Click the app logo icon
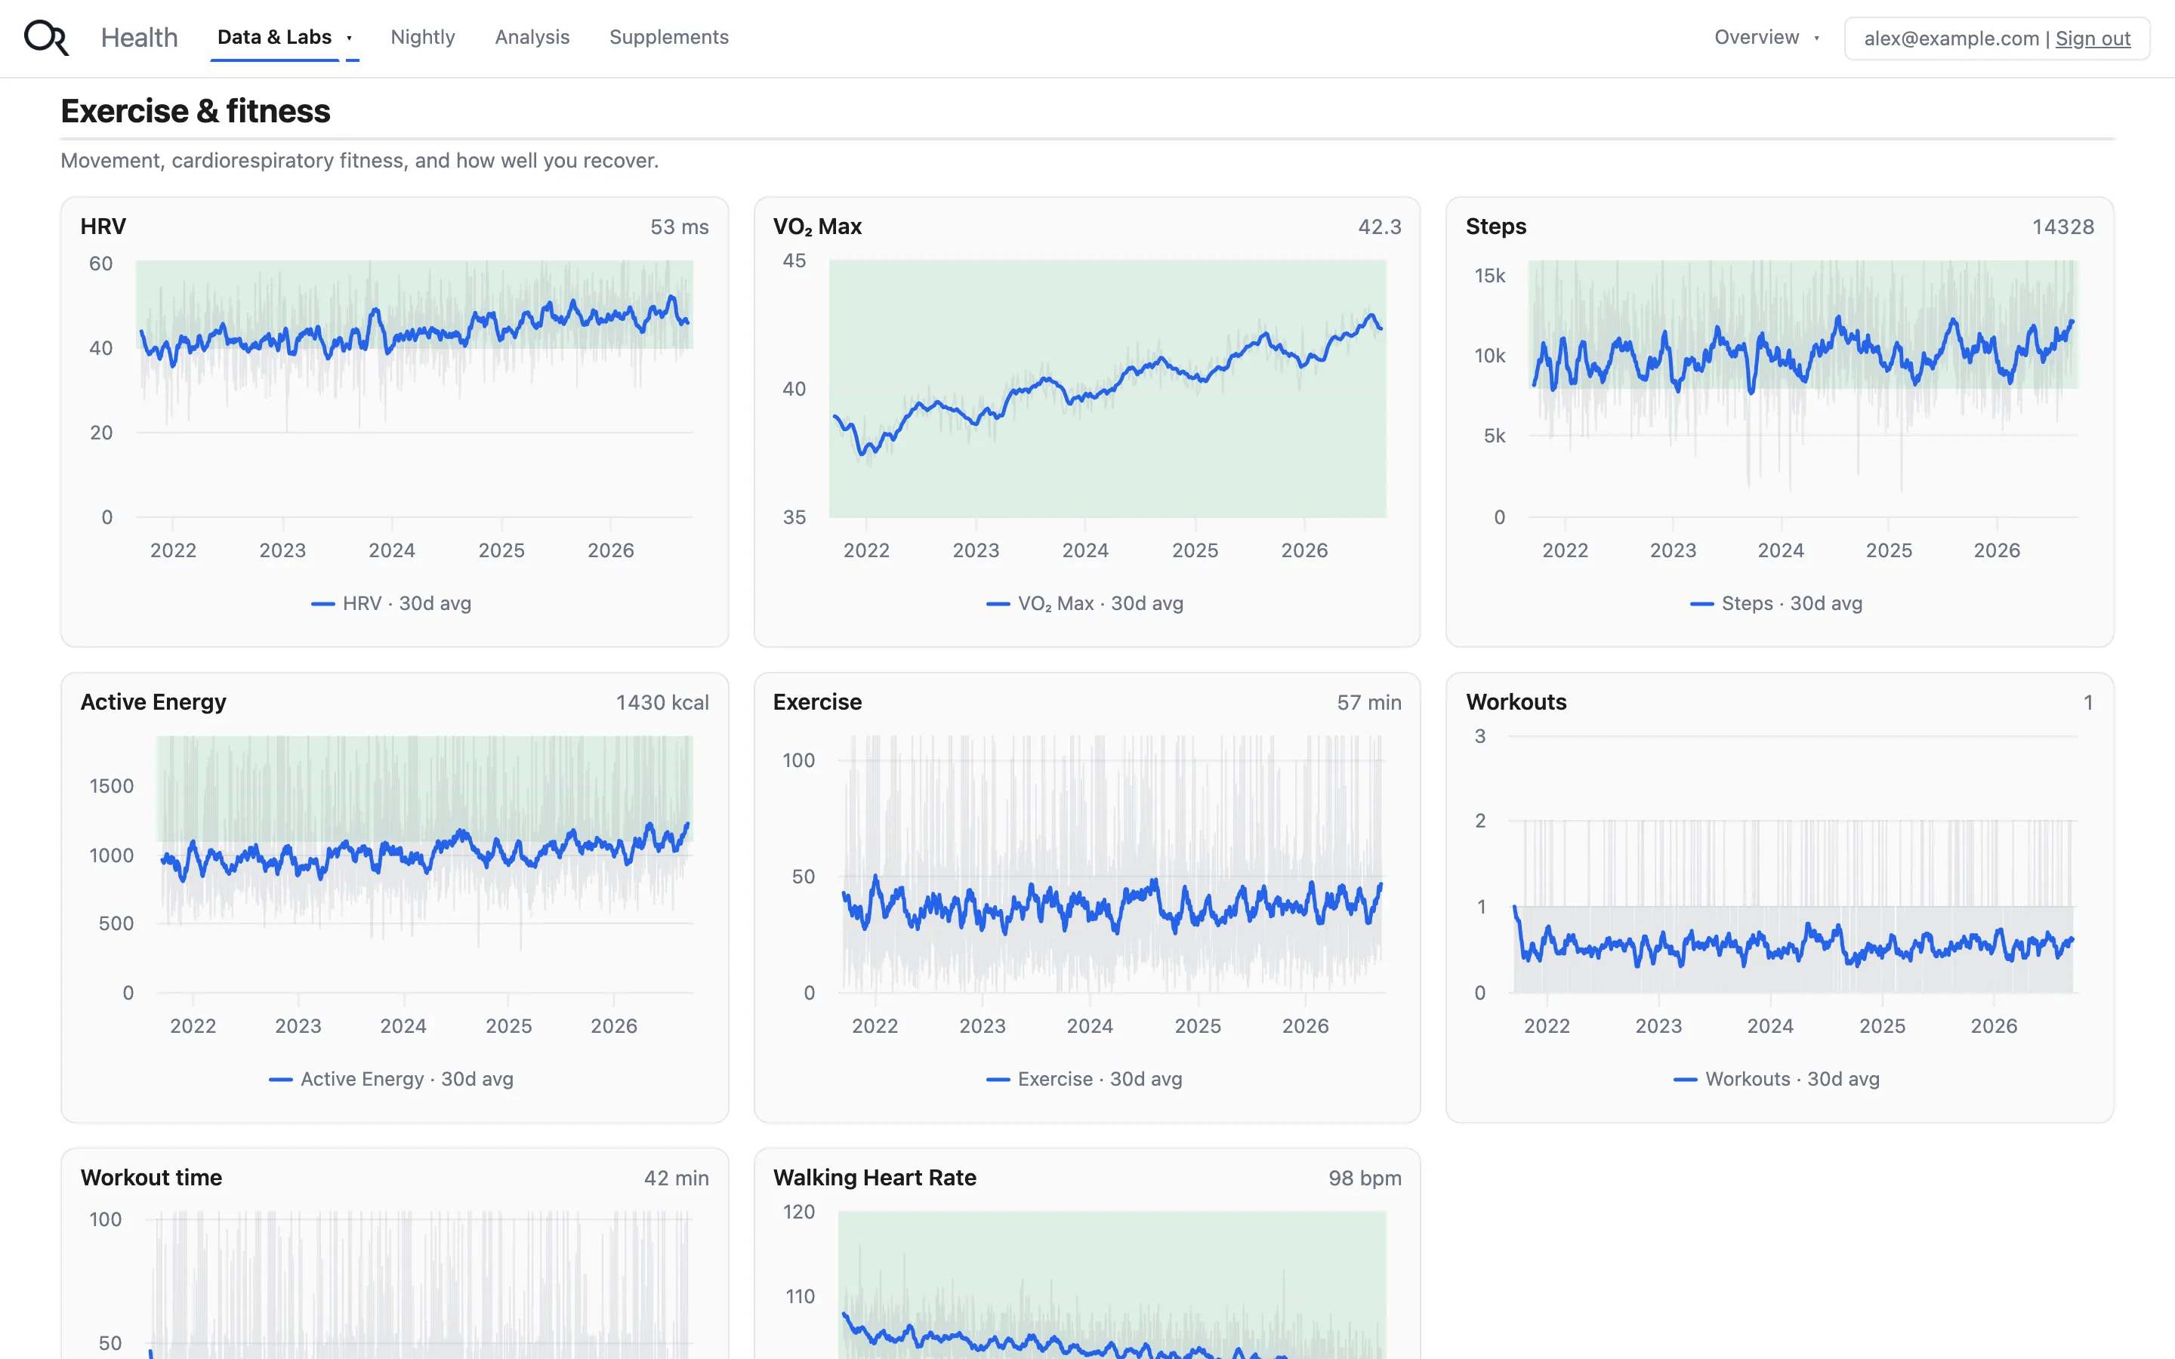Viewport: 2175px width, 1359px height. [x=46, y=38]
